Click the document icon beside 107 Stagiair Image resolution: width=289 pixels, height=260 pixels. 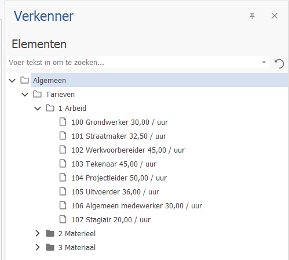coord(63,219)
